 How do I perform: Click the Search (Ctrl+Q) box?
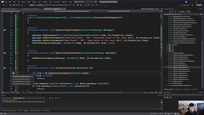tap(85, 2)
